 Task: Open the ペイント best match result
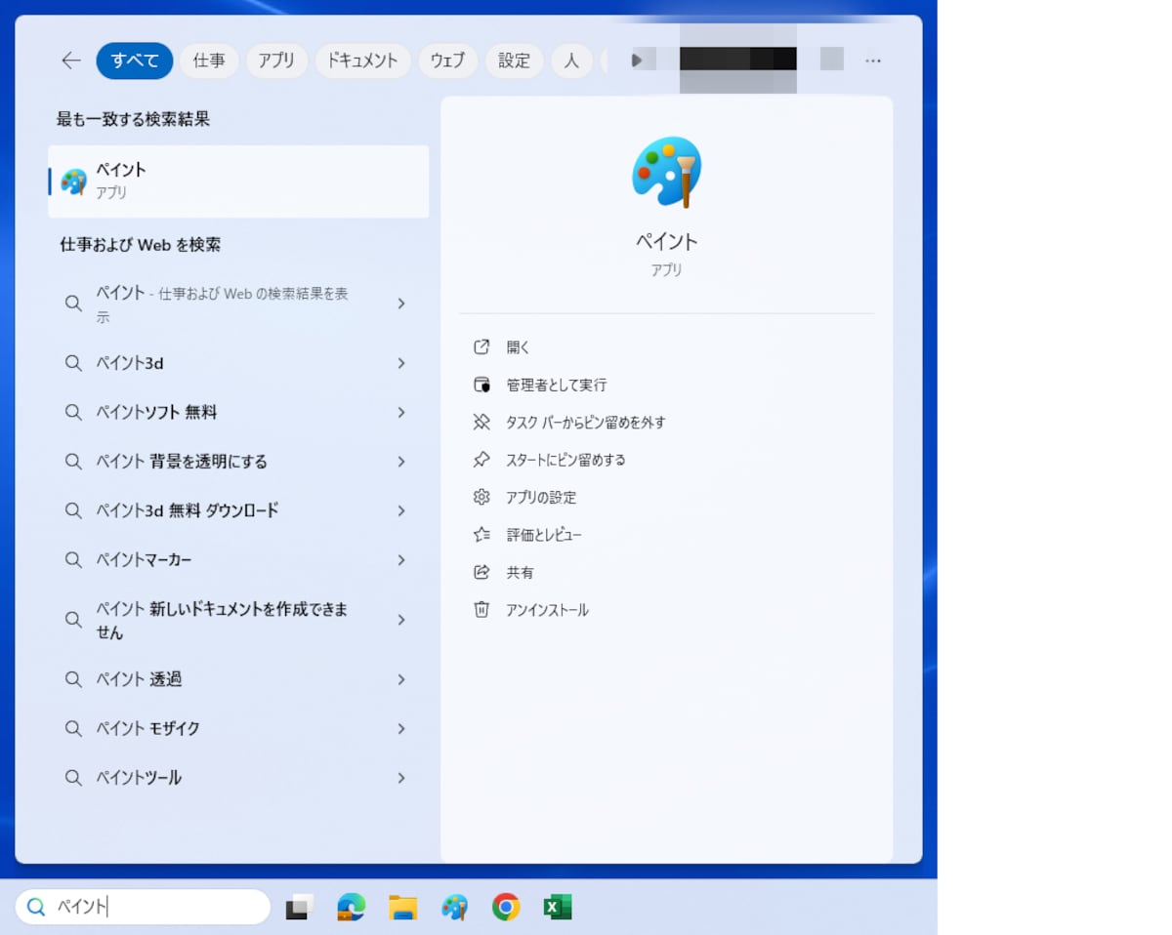coord(238,182)
